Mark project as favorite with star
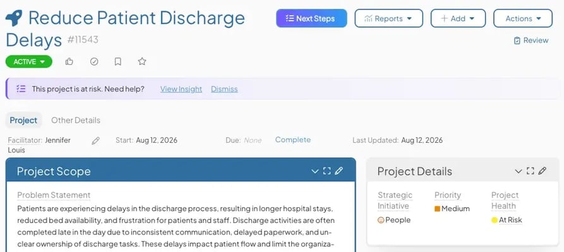Screen dimensions: 564x252 point(142,61)
